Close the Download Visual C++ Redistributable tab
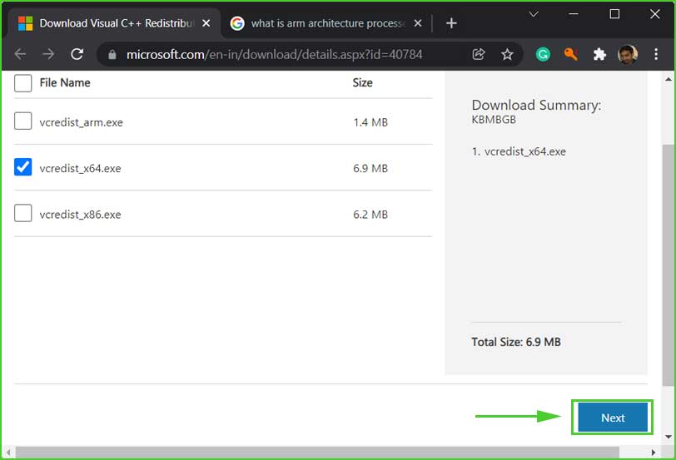The image size is (676, 460). [x=206, y=23]
